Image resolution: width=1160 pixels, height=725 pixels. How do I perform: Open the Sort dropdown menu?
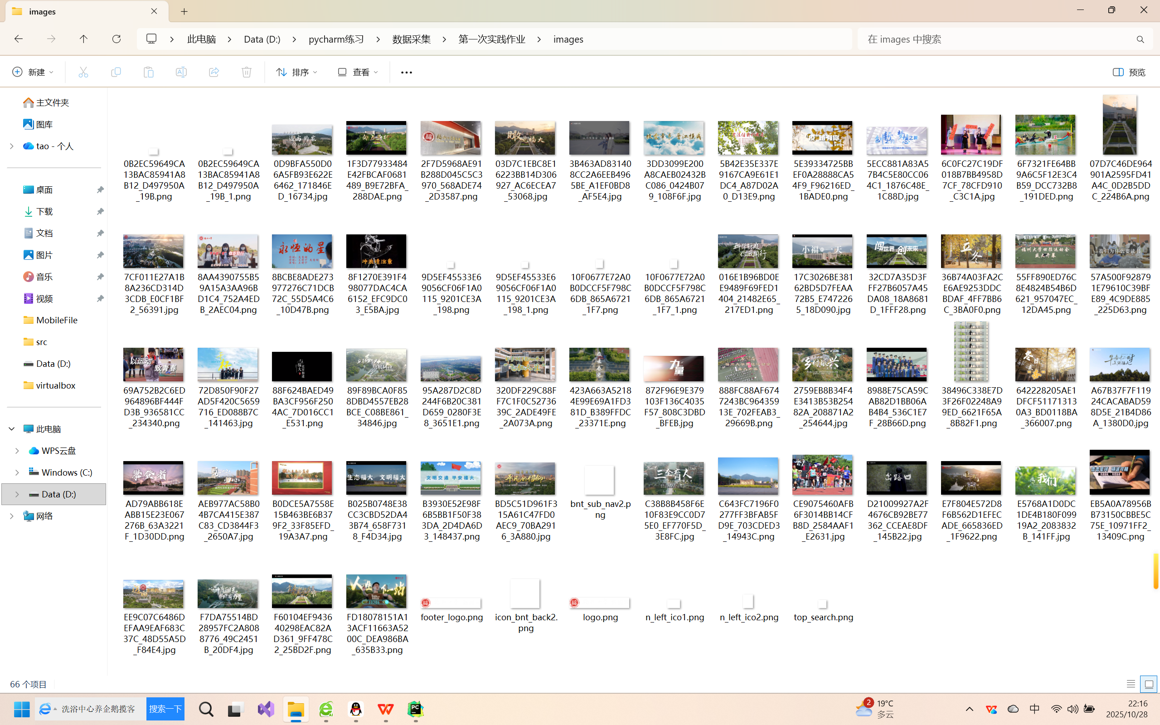pos(296,72)
